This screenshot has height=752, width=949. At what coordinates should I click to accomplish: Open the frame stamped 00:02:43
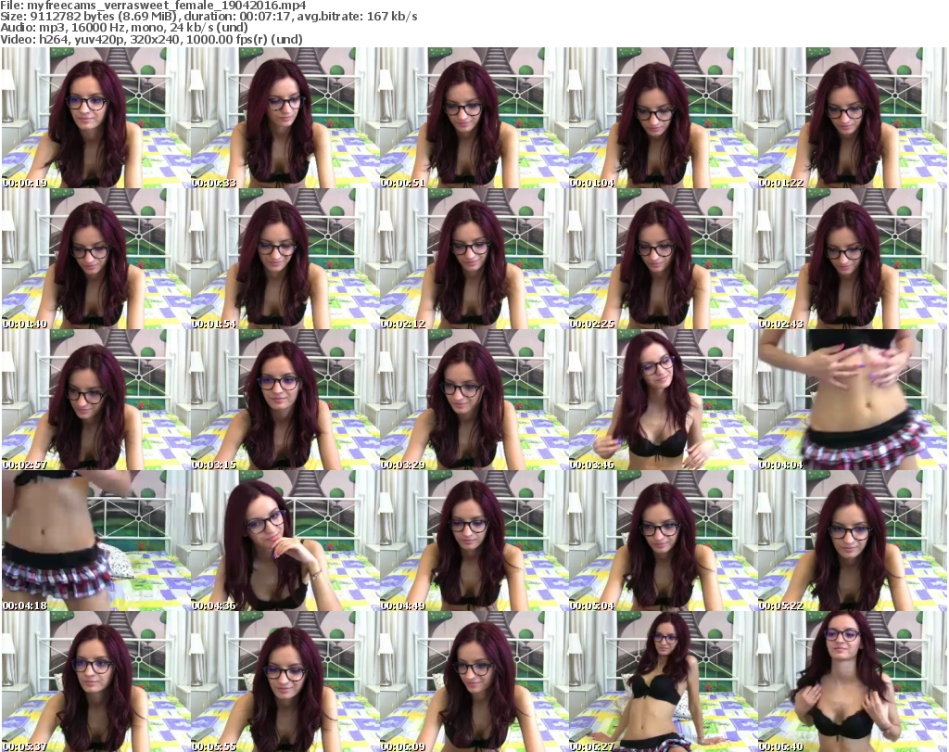[852, 259]
